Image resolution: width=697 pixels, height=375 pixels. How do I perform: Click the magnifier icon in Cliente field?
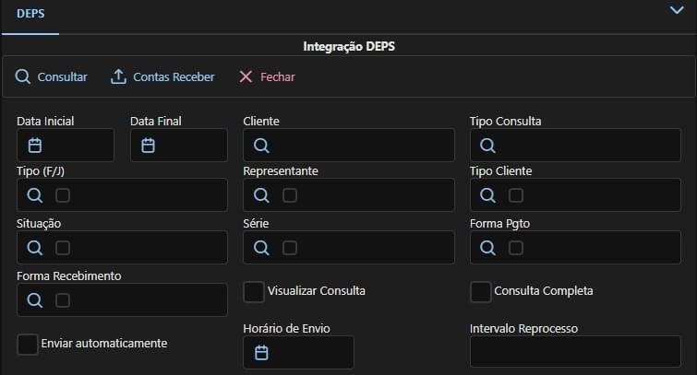[x=261, y=146]
